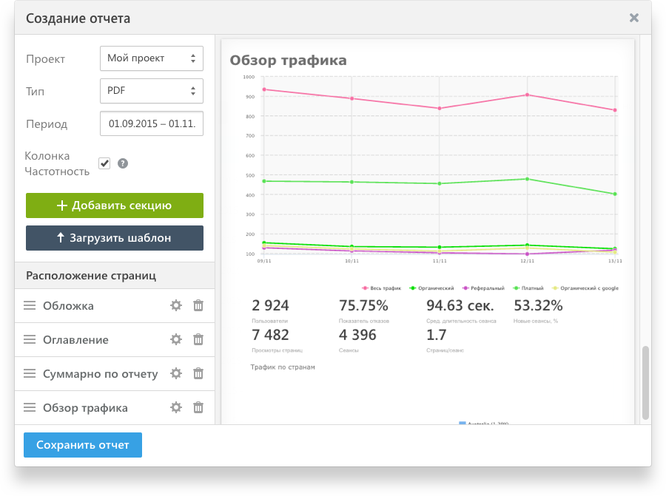Select the Обложка page row
The height and width of the screenshot is (496, 666).
tap(115, 305)
